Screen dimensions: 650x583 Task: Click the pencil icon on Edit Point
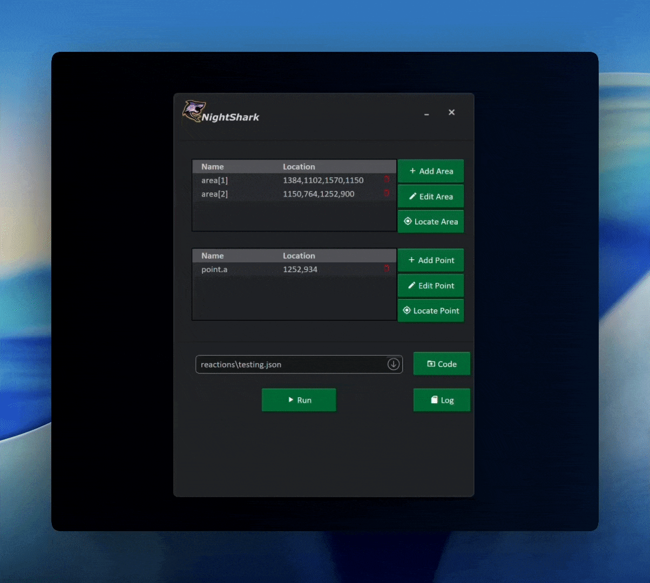coord(412,286)
